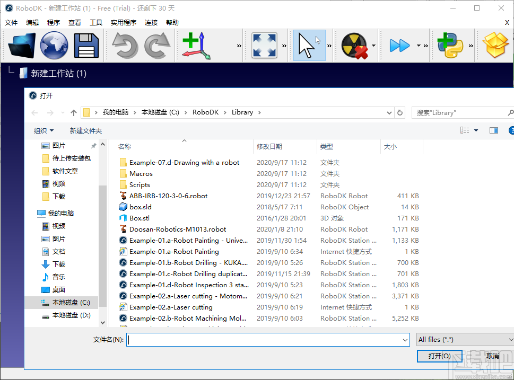Toggle the preview pane button
Viewport: 514px width, 380px height.
[494, 130]
